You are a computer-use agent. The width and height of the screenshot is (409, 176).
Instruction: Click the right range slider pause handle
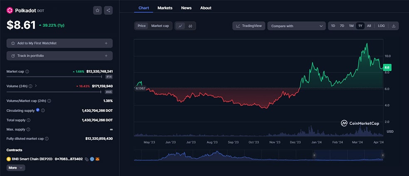tap(383, 155)
